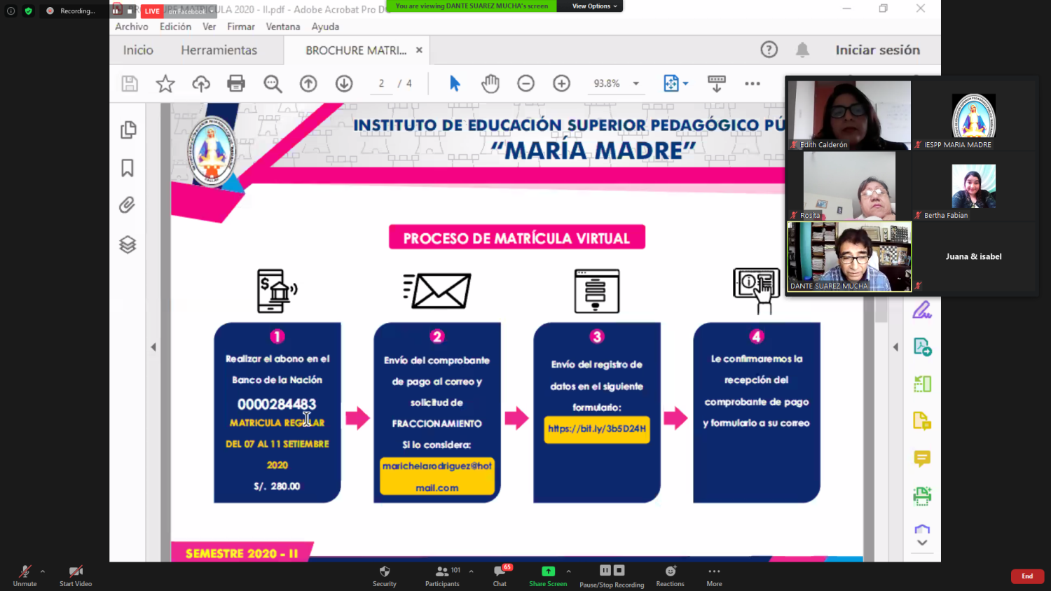Viewport: 1051px width, 591px height.
Task: Pause or stop the Zoom recording
Action: pyautogui.click(x=612, y=575)
